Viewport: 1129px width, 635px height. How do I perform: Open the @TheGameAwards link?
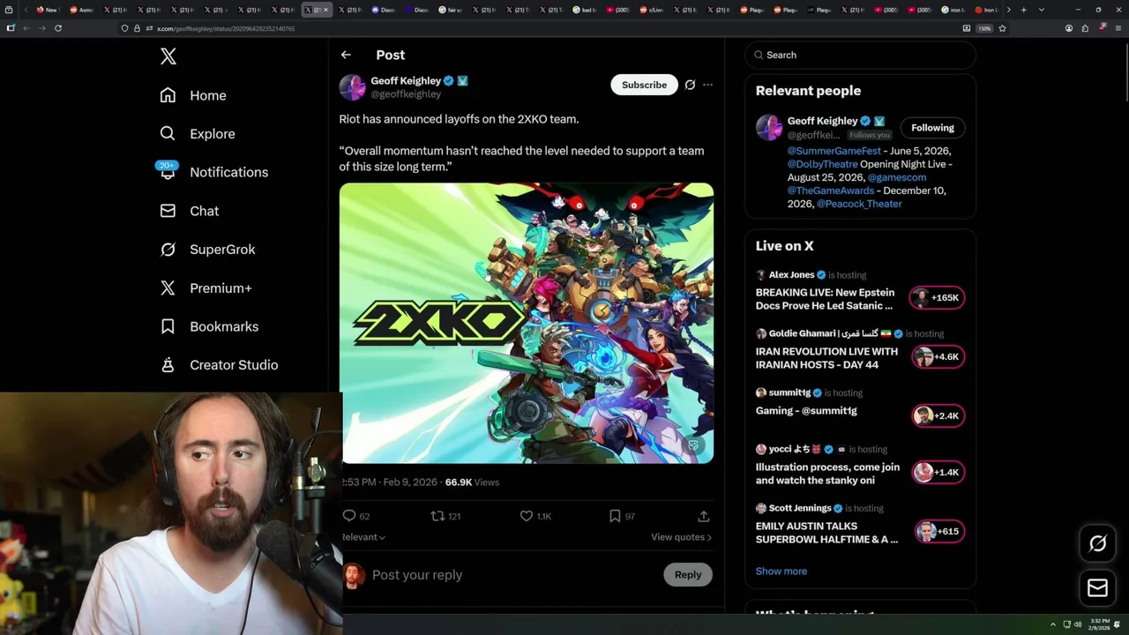[831, 190]
